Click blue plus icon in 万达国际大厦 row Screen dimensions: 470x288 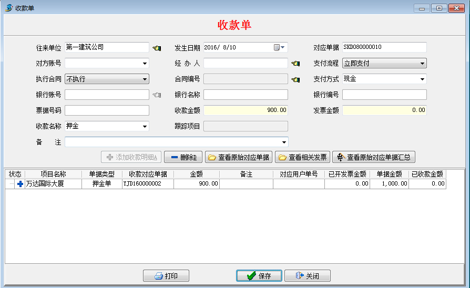click(21, 184)
